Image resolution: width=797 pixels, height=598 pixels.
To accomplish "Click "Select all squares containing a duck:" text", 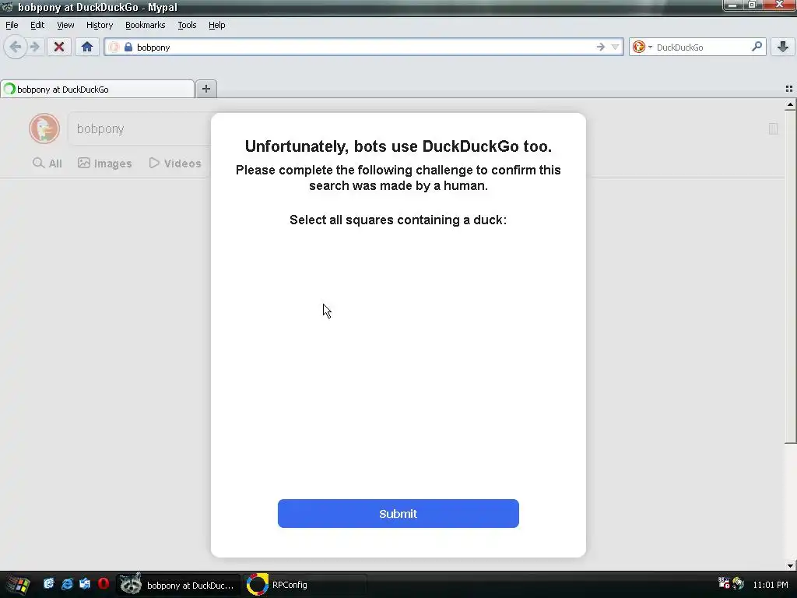I will click(398, 220).
